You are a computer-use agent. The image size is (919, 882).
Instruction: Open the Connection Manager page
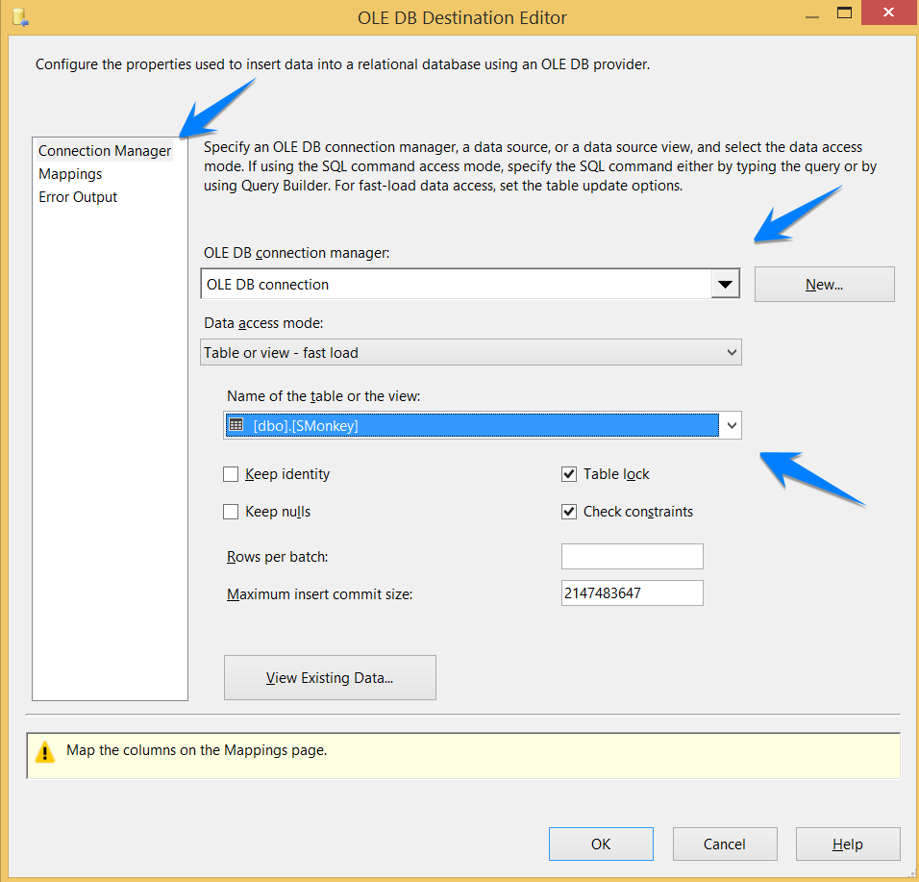coord(105,151)
